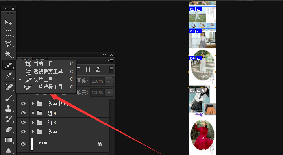Viewport: 283px width, 155px height.
Task: Select the Gradient tool
Action: 9,140
